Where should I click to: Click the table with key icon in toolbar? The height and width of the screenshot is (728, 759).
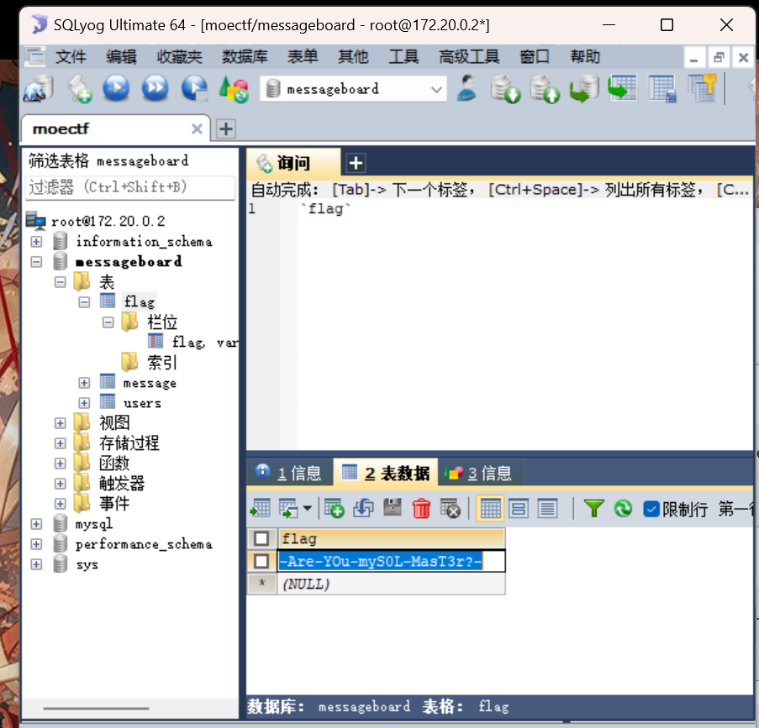[x=702, y=88]
